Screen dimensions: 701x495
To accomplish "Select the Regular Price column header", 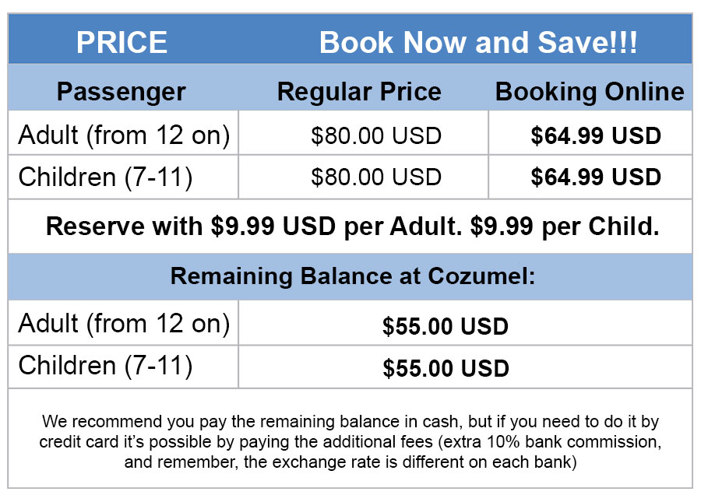I will pos(359,92).
